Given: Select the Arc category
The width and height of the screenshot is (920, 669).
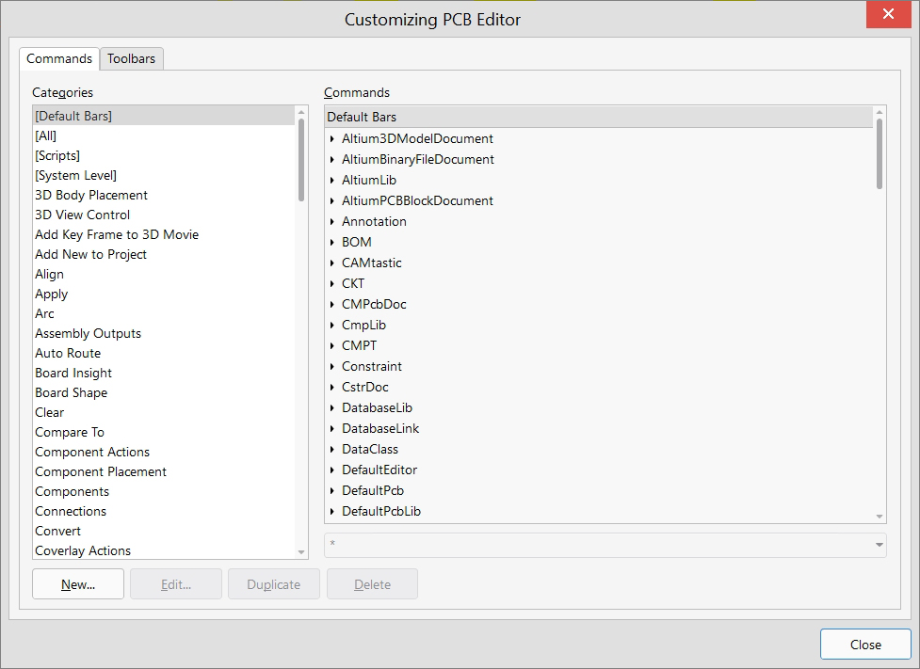Looking at the screenshot, I should click(164, 313).
